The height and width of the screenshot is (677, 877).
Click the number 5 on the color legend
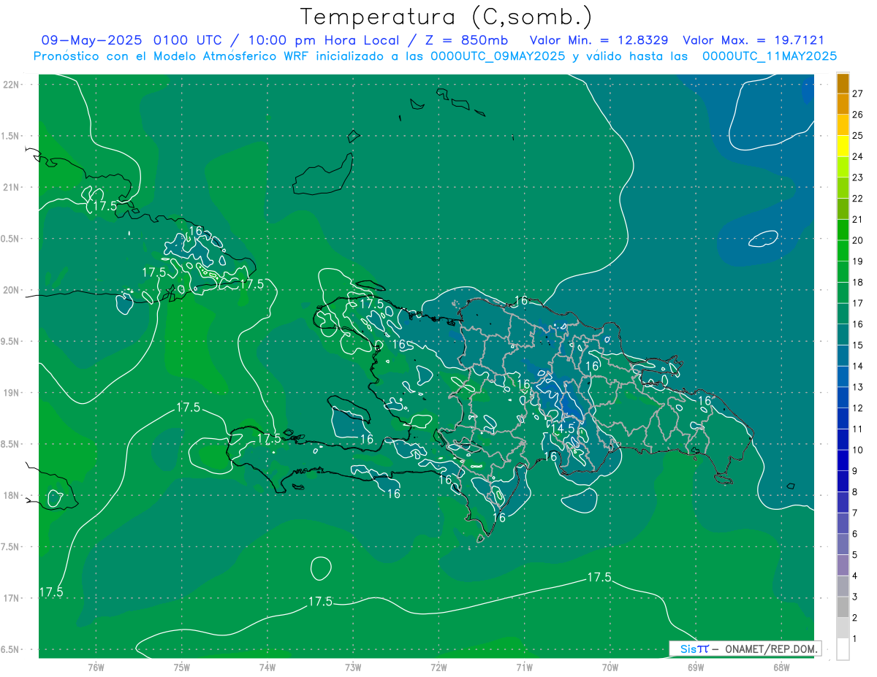(855, 555)
